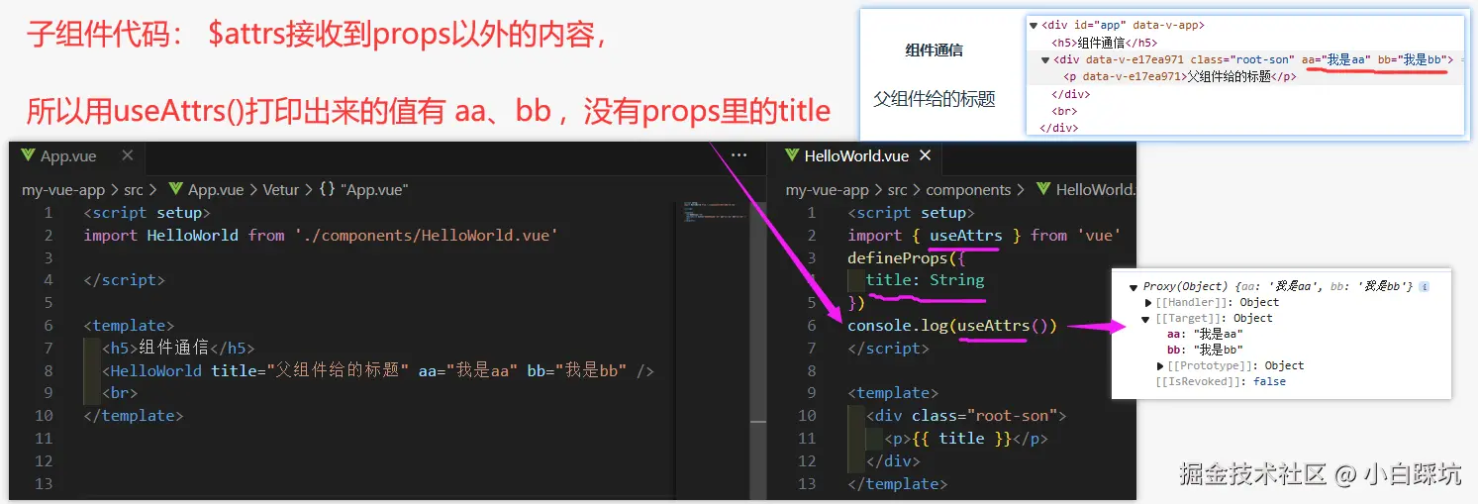Click the Vue file icon in App.vue breadcrumb
The image size is (1478, 504).
(176, 189)
